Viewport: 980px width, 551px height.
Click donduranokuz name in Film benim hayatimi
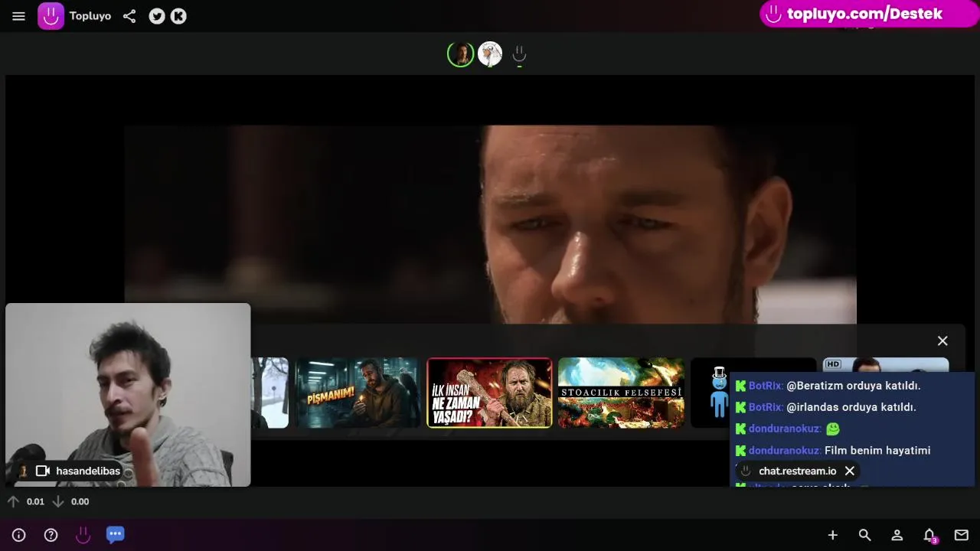coord(785,450)
